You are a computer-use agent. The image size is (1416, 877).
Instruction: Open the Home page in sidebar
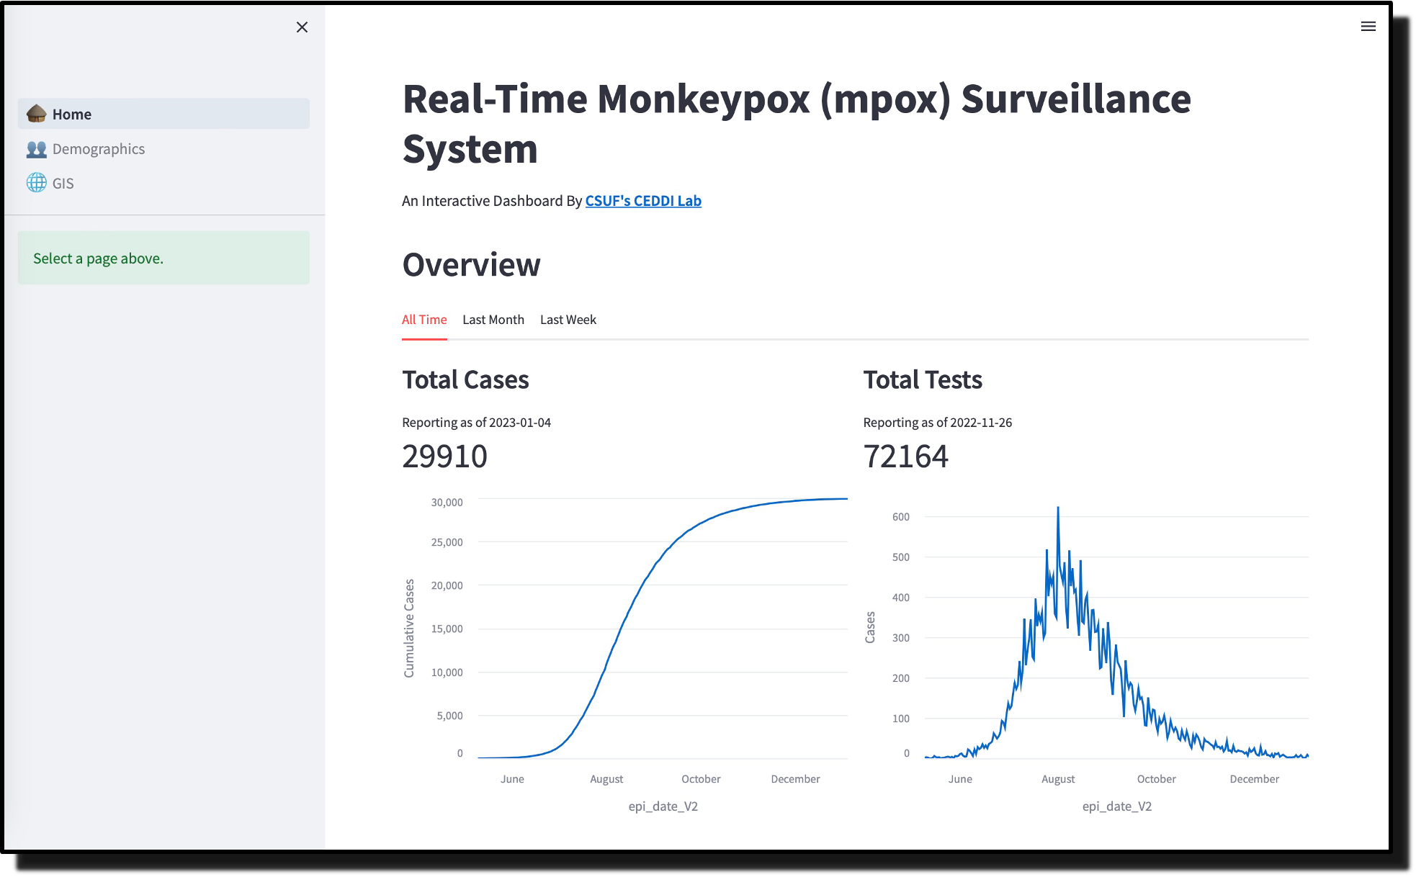tap(72, 114)
